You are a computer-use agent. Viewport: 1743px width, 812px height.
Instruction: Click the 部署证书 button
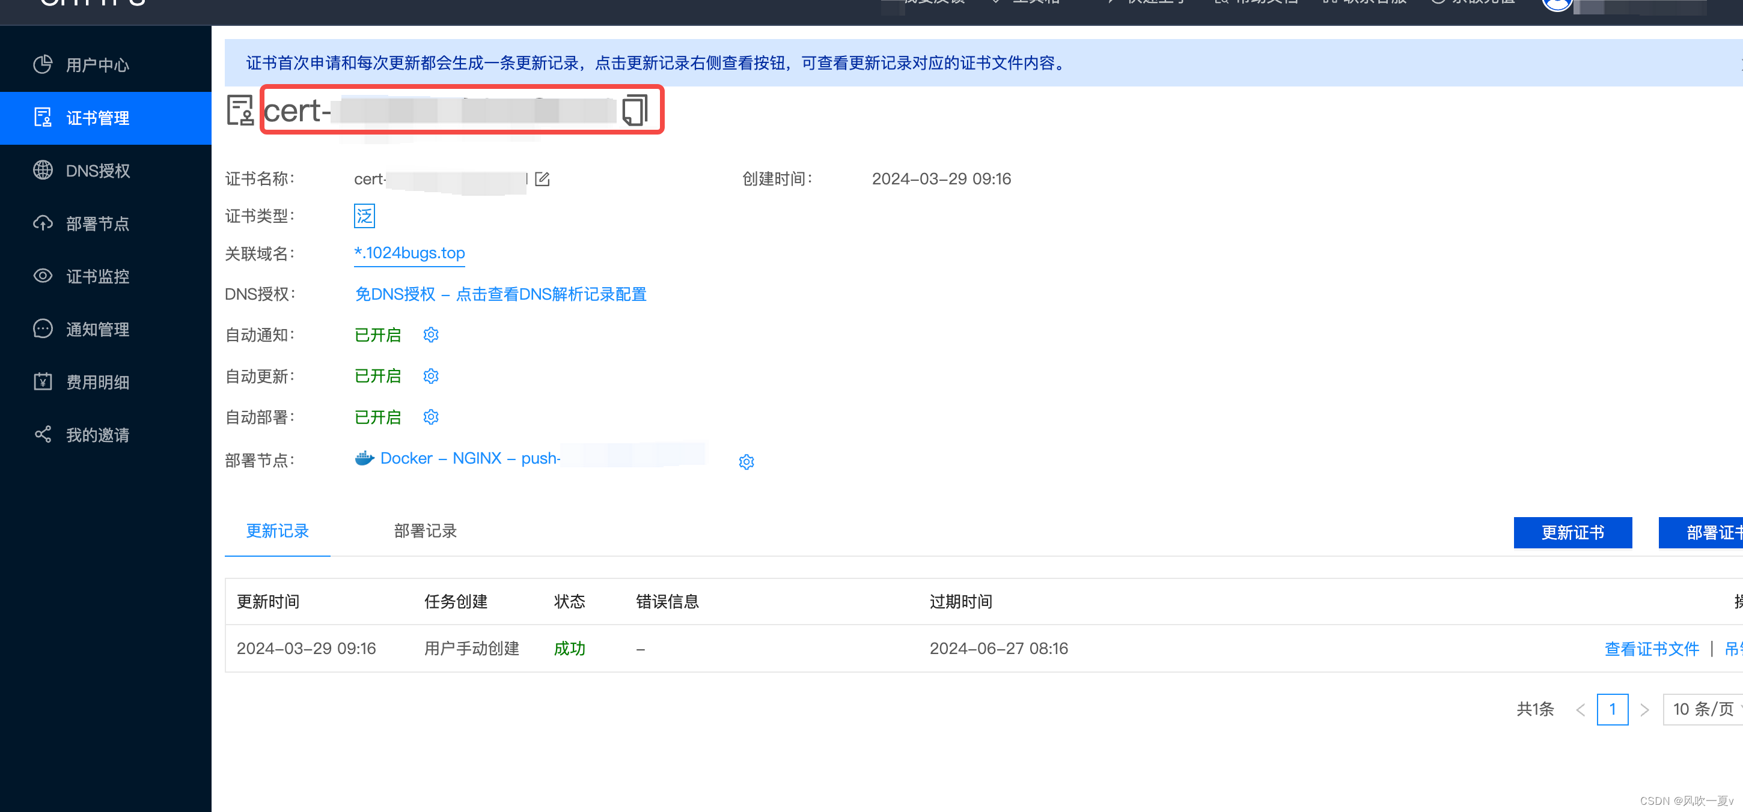pyautogui.click(x=1701, y=533)
